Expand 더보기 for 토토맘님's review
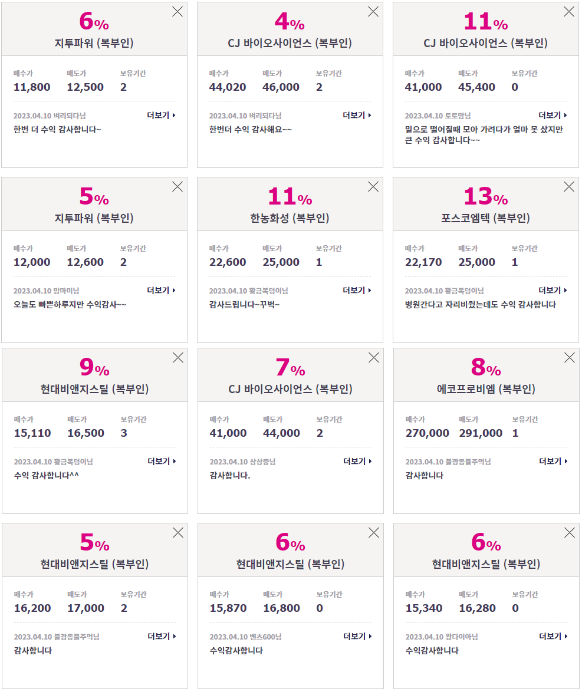This screenshot has width=582, height=692. (553, 115)
